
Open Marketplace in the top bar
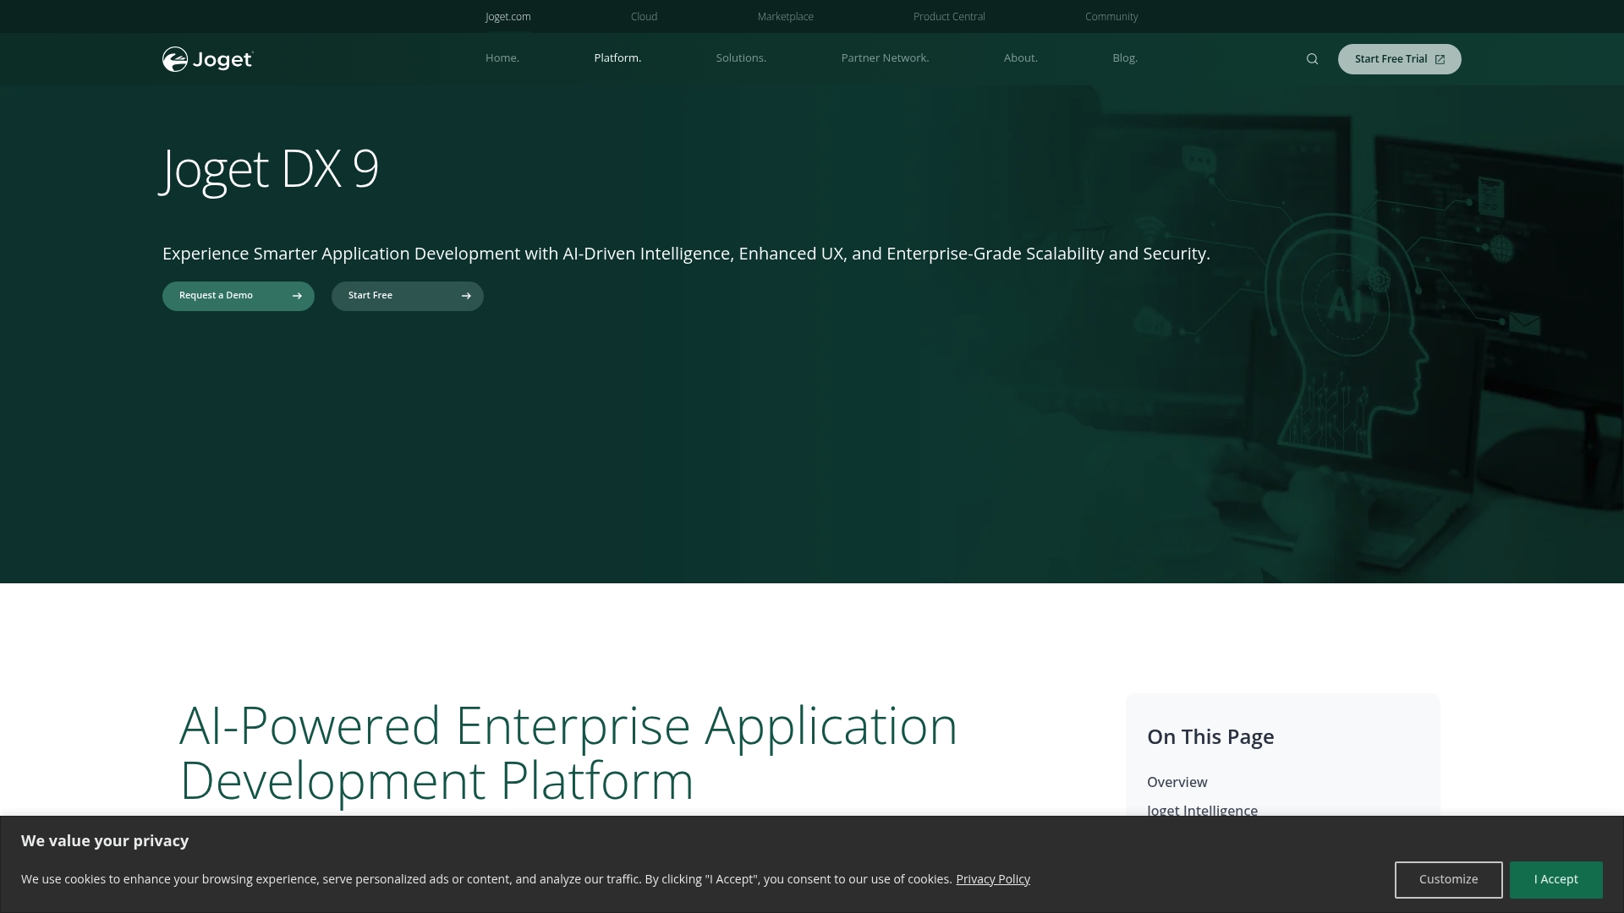[x=785, y=17]
